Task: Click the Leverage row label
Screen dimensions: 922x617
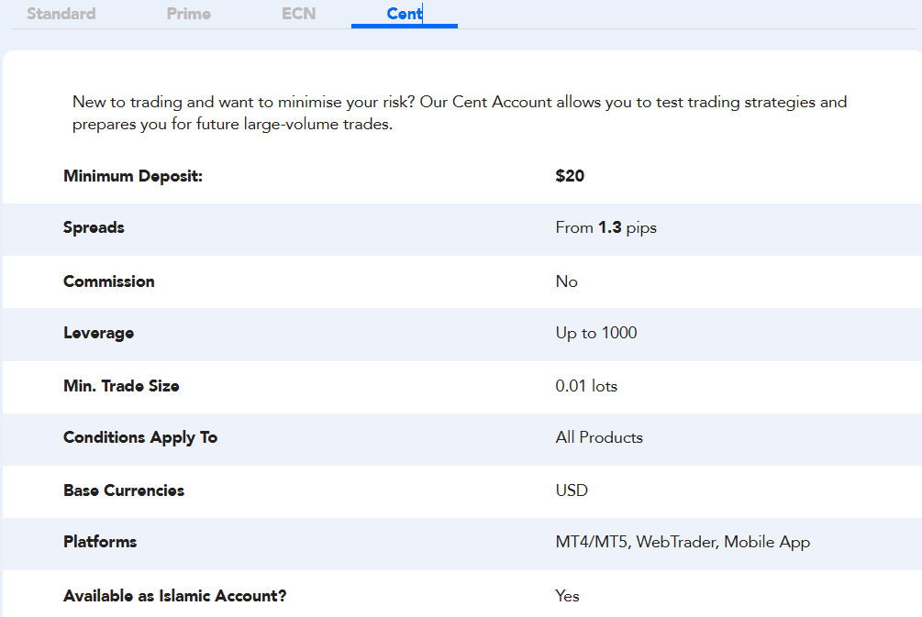Action: pos(99,333)
